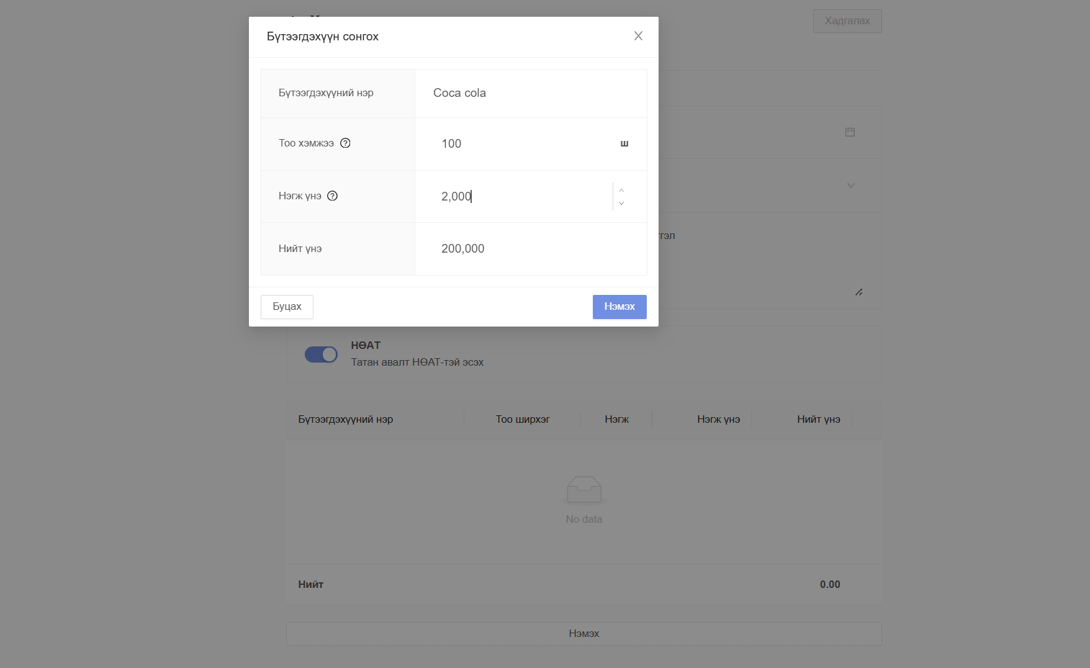Close the Бүтээгдэхүүн сонгох dialog
This screenshot has width=1090, height=668.
pos(638,36)
